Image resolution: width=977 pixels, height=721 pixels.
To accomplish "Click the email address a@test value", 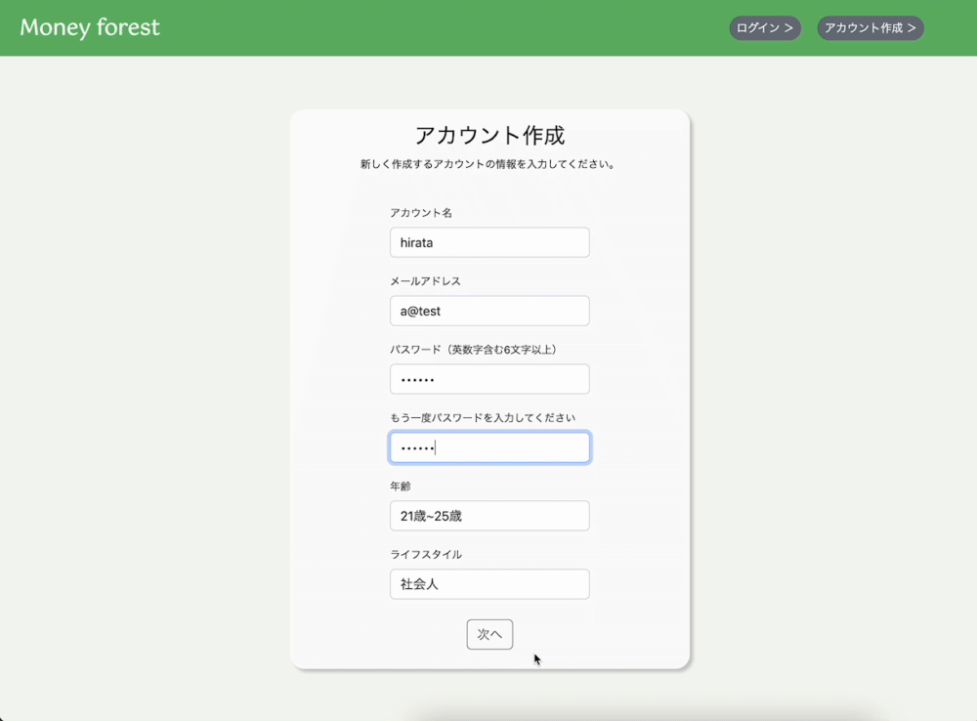I will click(x=420, y=311).
